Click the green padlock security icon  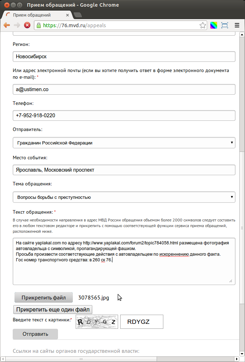pyautogui.click(x=39, y=25)
